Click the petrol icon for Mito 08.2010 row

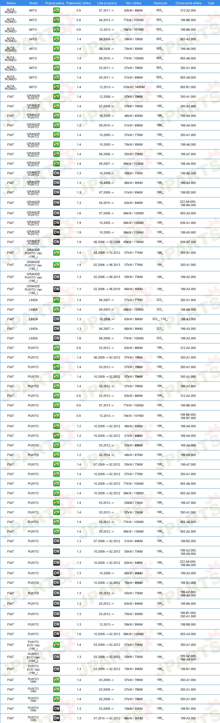(56, 58)
